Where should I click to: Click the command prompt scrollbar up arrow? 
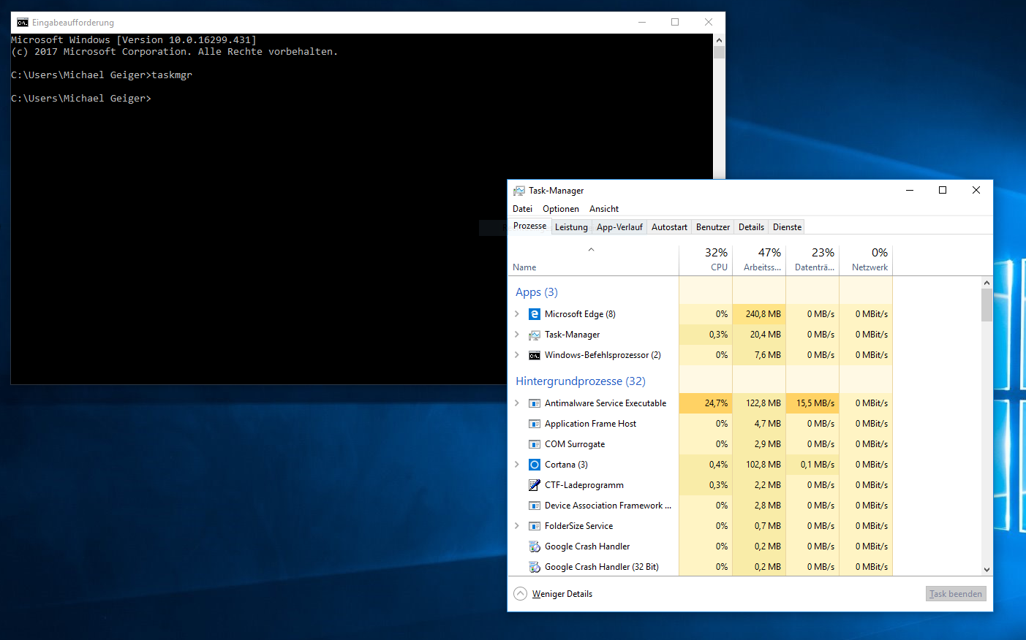[719, 40]
